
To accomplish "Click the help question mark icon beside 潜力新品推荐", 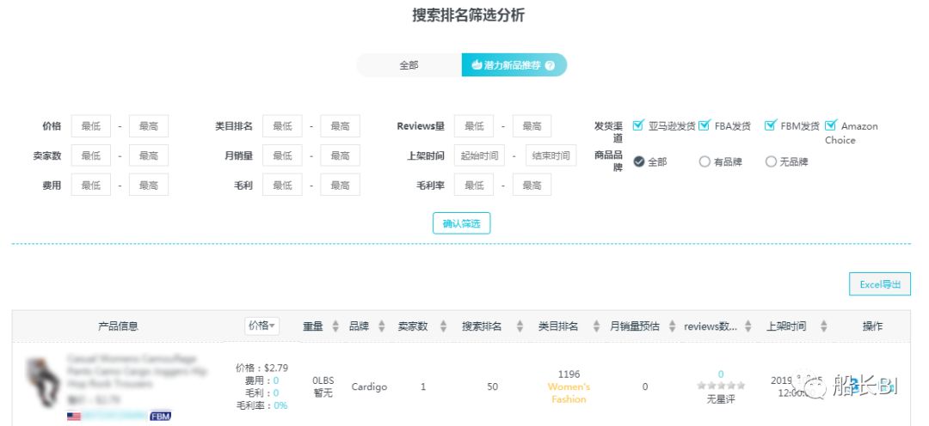I will tap(550, 65).
